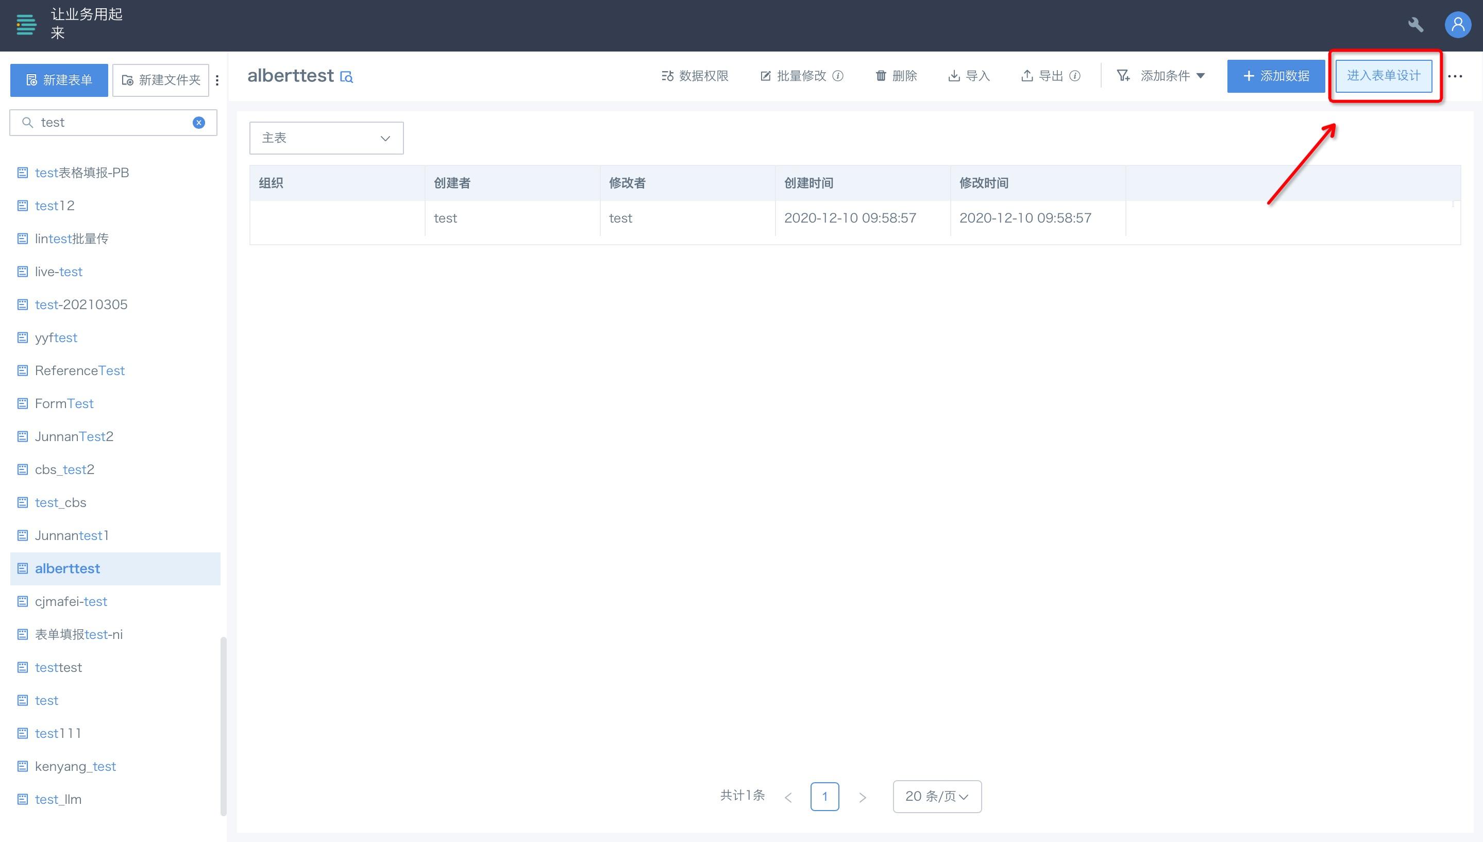Change the 20 条/页 page size
This screenshot has width=1483, height=842.
coord(937,796)
